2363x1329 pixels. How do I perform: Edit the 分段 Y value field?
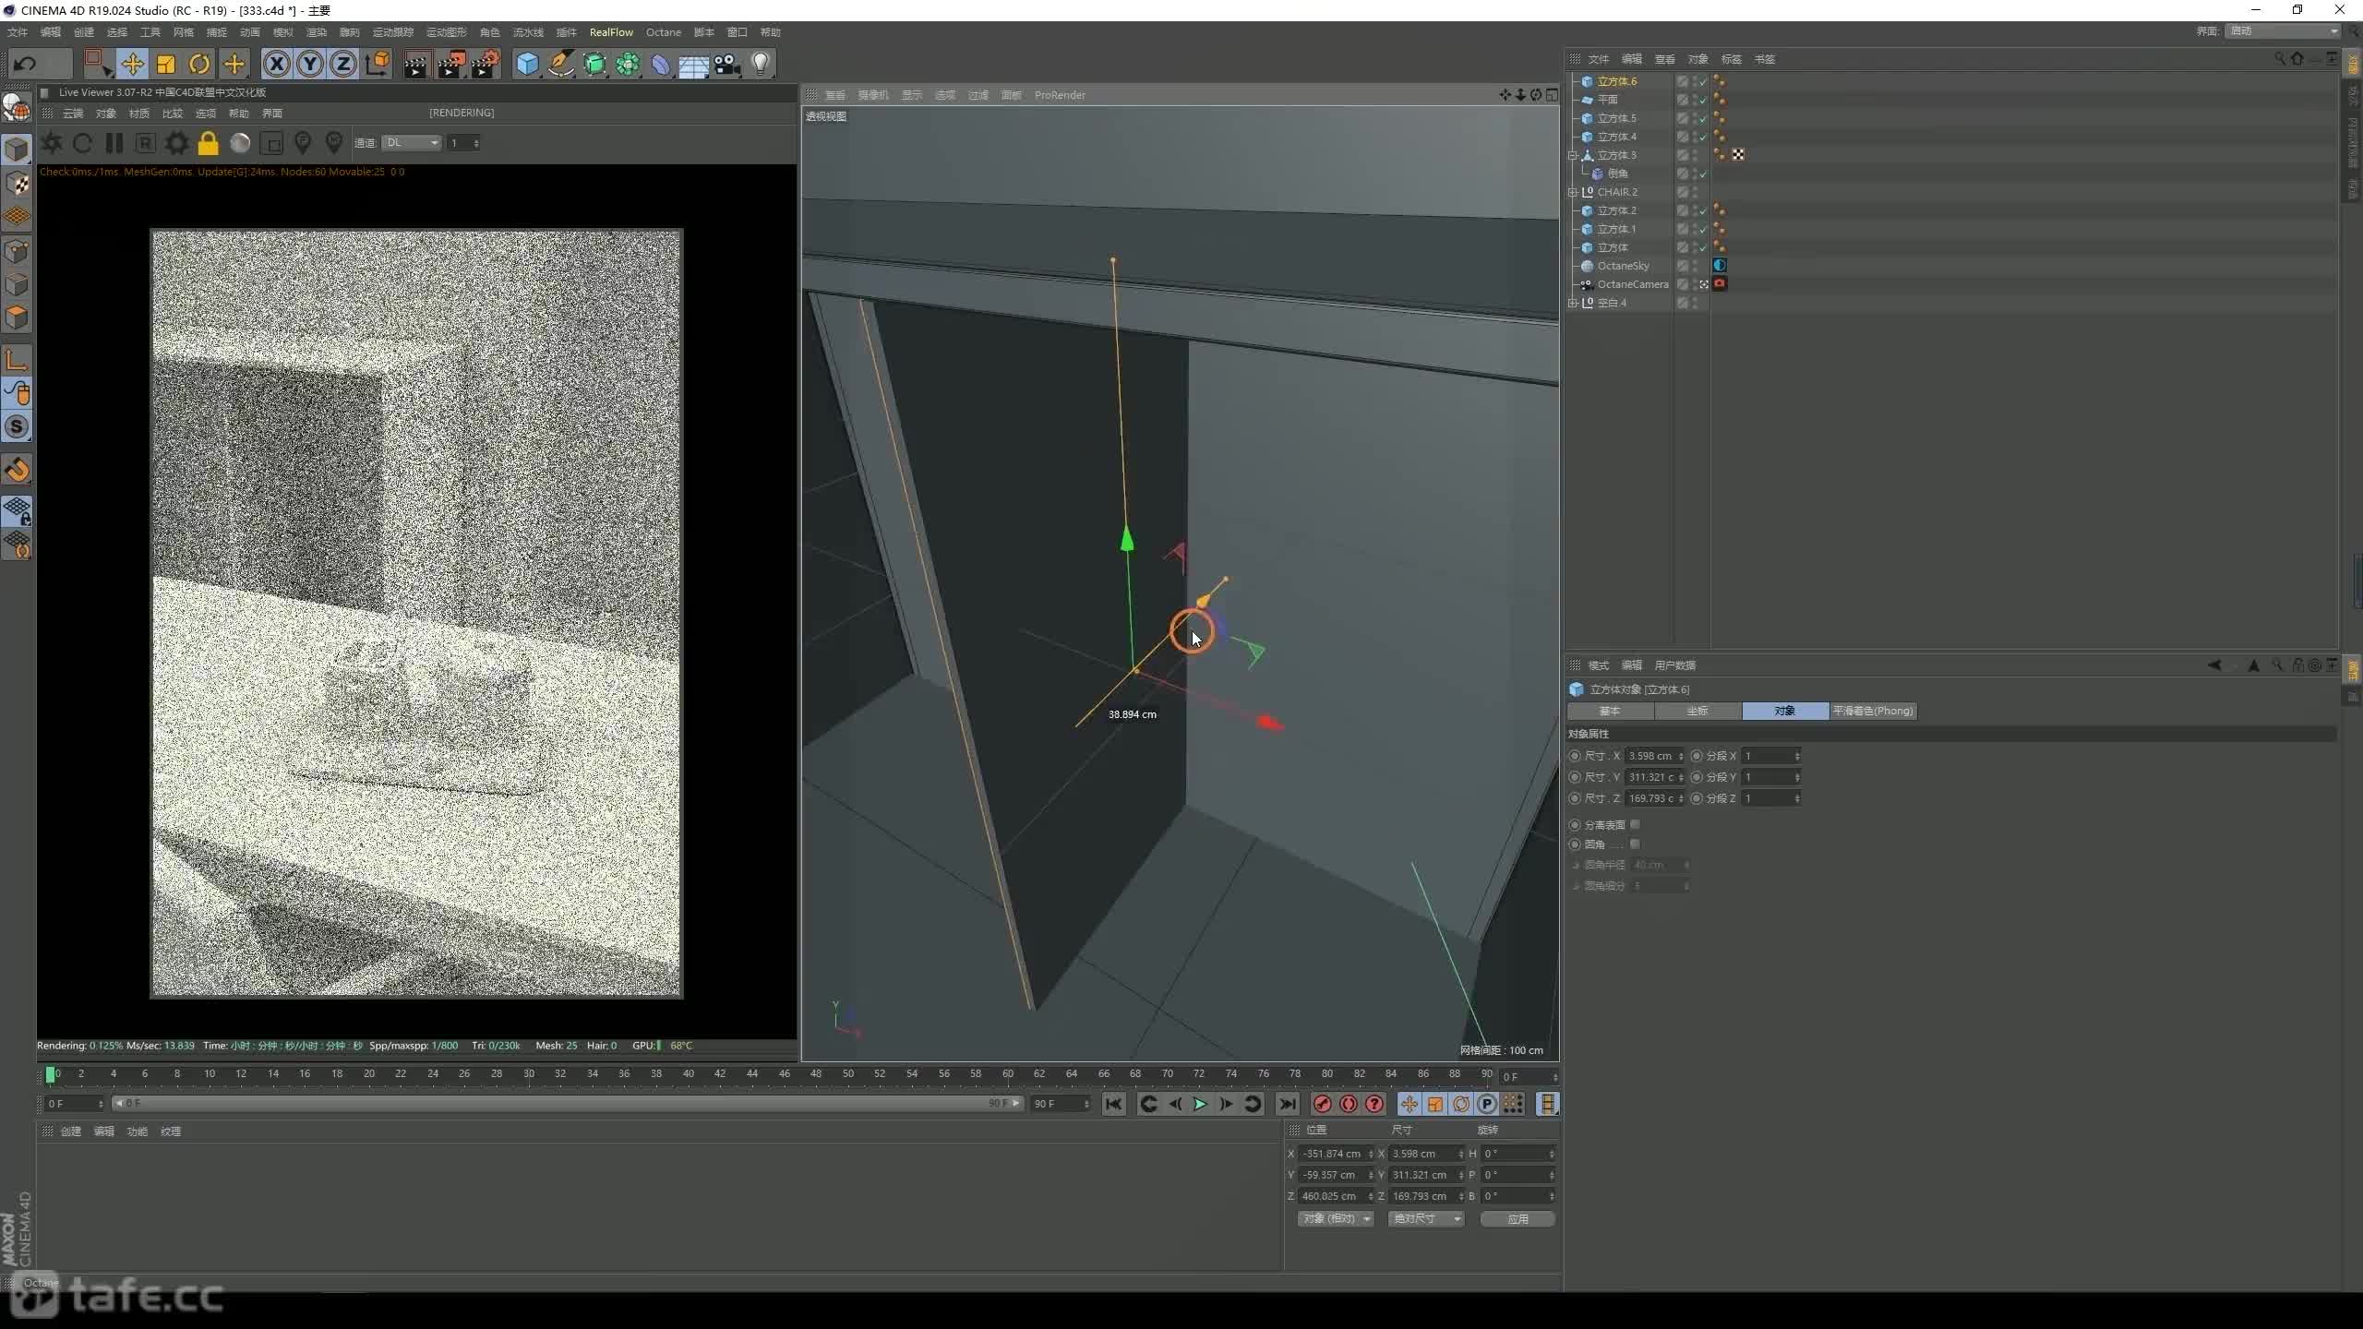[x=1770, y=777]
